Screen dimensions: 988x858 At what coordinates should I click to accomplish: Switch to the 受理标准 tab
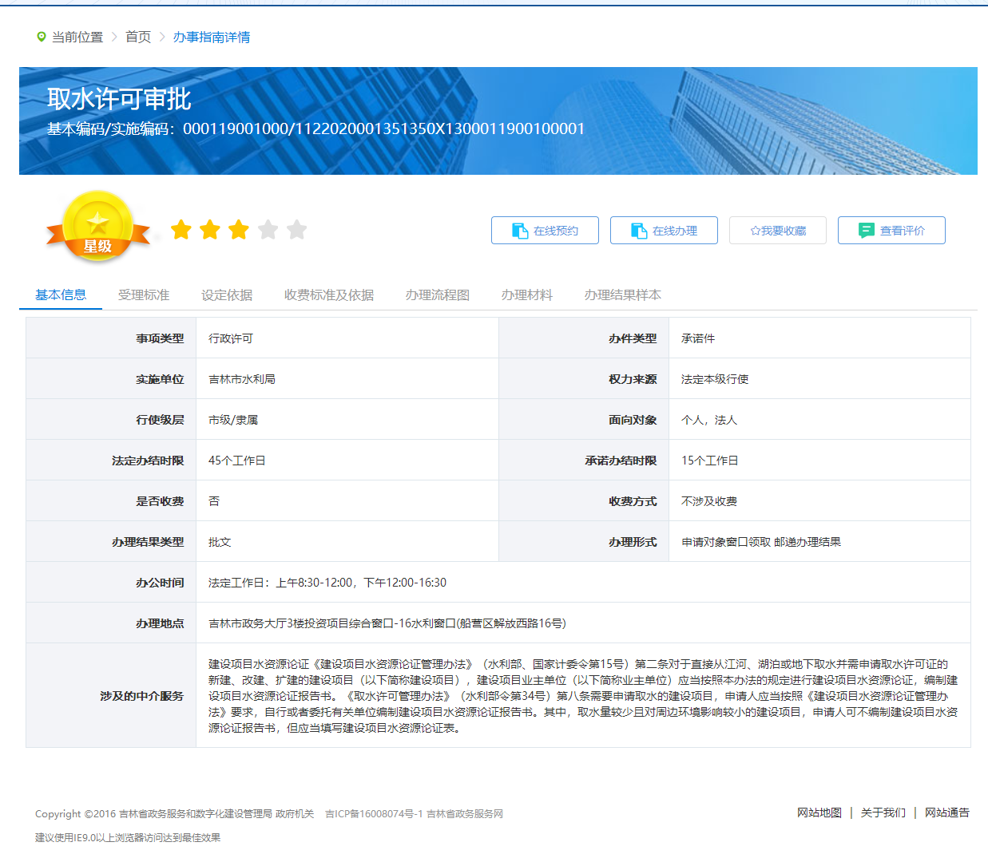coord(144,294)
